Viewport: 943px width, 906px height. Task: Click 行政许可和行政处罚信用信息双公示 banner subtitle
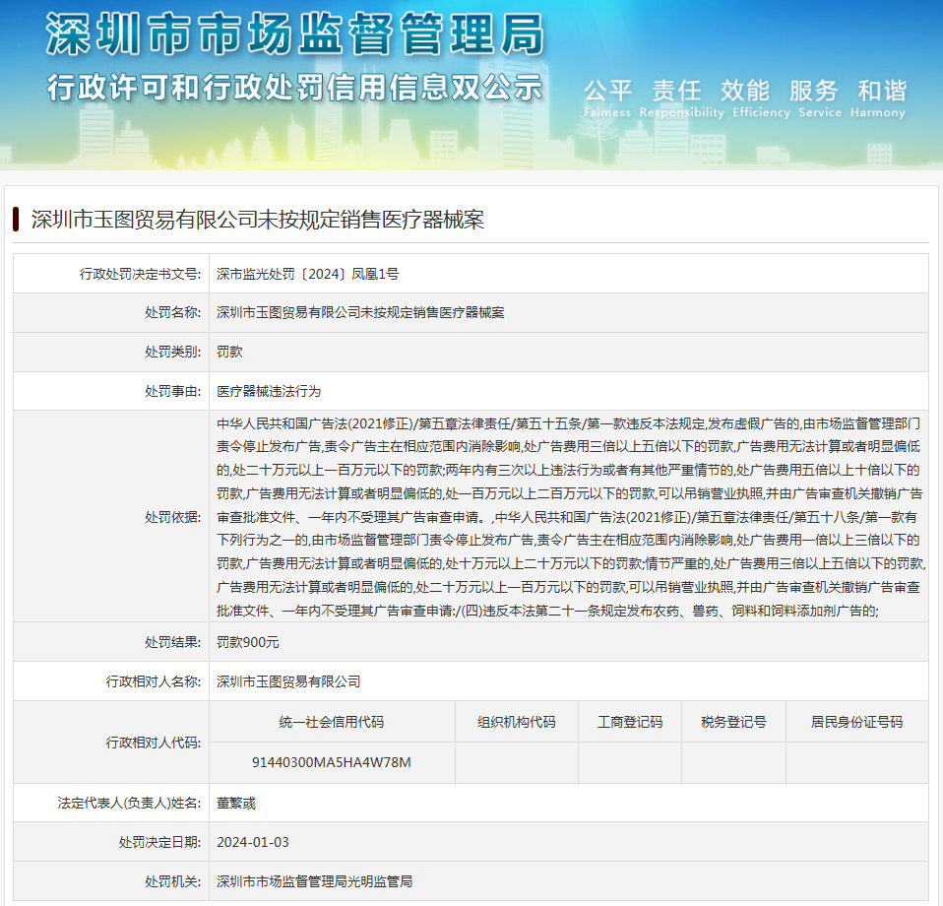pyautogui.click(x=295, y=88)
